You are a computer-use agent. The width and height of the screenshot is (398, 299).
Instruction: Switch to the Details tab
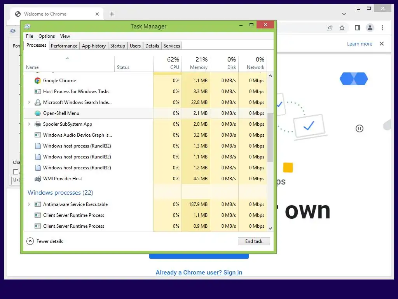[152, 46]
